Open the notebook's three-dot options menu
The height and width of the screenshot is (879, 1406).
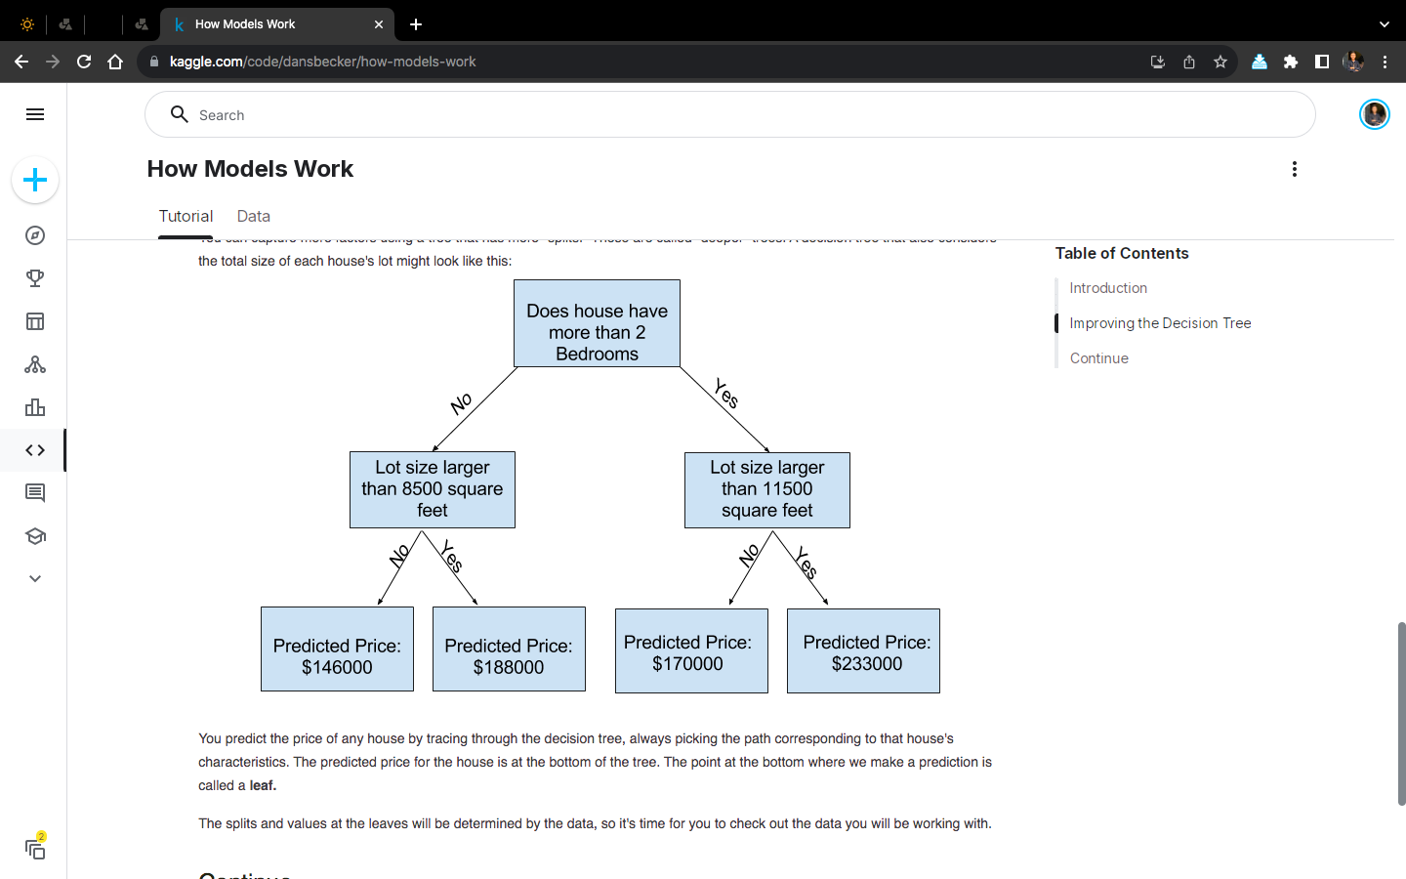tap(1294, 168)
